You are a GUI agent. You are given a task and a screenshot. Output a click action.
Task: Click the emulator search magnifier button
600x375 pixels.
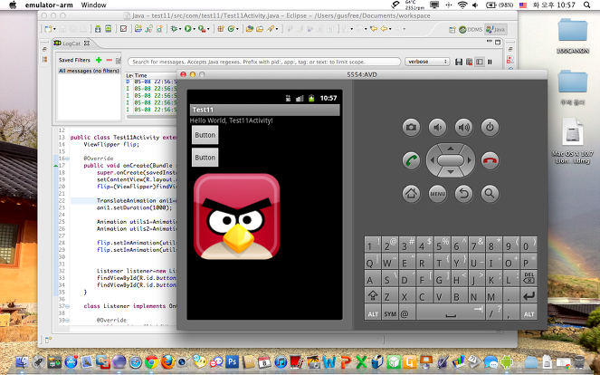(x=490, y=194)
